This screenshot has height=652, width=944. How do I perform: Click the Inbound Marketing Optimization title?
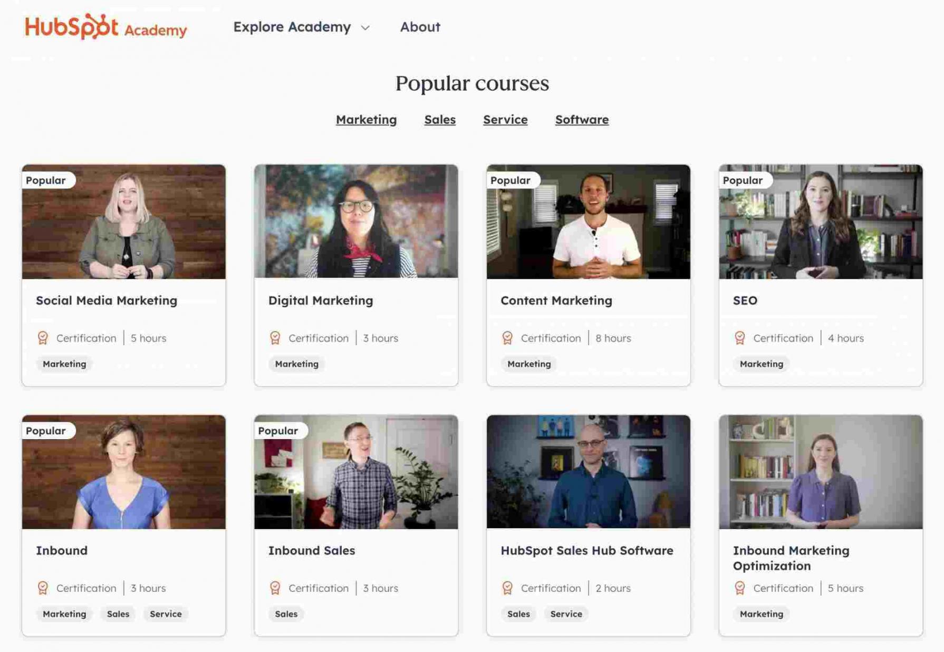[791, 558]
